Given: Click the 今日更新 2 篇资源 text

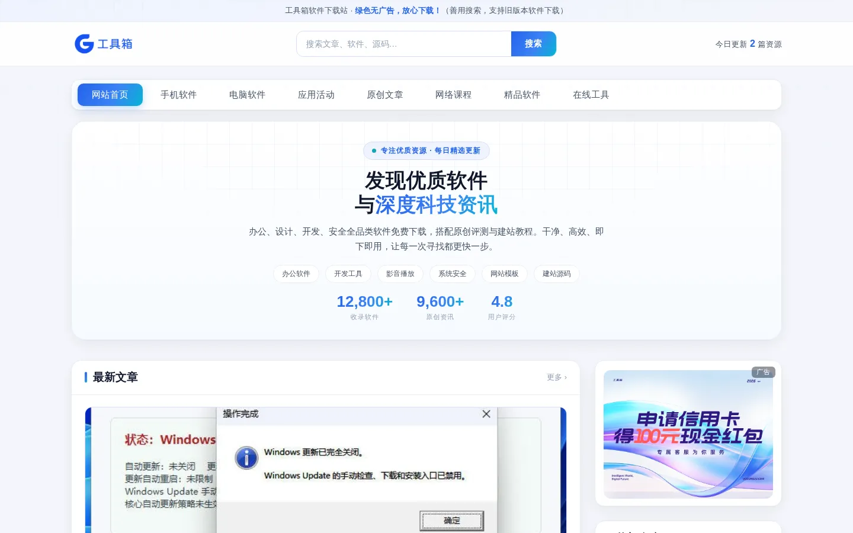Looking at the screenshot, I should (x=749, y=44).
